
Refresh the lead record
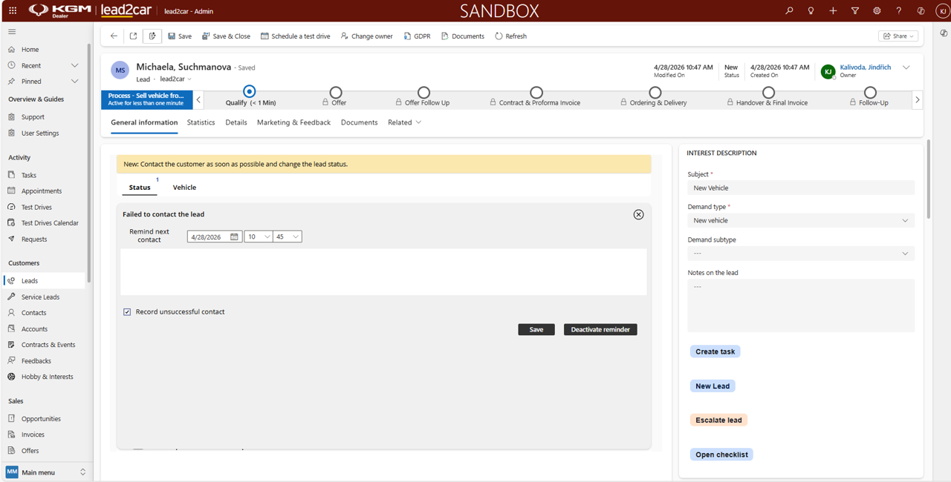point(510,36)
